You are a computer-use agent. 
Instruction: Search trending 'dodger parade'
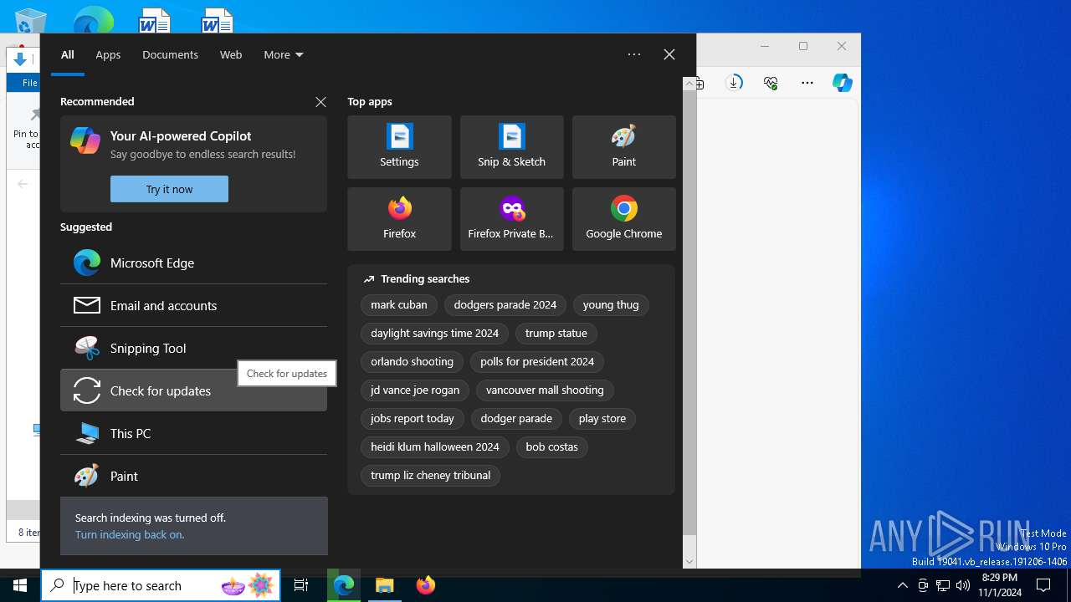(x=516, y=419)
